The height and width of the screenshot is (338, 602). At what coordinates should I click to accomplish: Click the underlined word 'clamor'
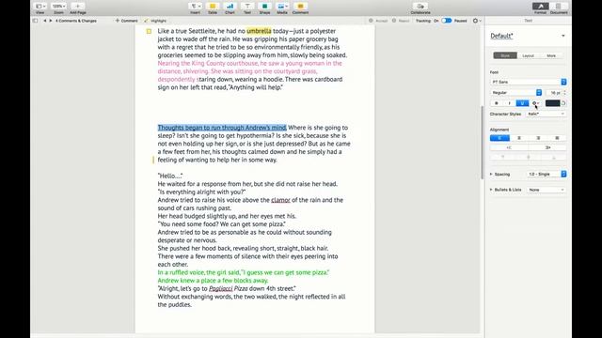click(280, 200)
